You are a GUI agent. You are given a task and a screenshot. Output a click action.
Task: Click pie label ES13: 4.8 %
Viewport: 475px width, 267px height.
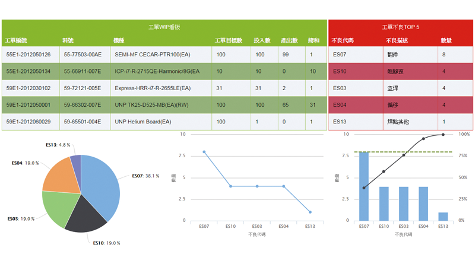pos(58,145)
